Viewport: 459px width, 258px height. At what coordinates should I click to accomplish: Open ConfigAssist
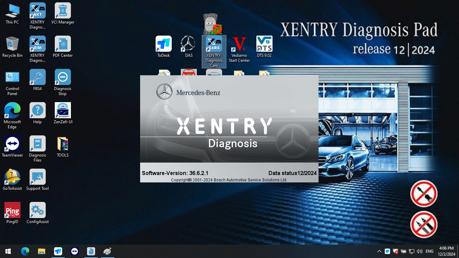coord(37,211)
